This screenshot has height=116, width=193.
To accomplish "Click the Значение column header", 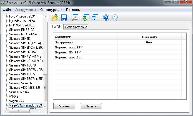I will pos(149,37).
